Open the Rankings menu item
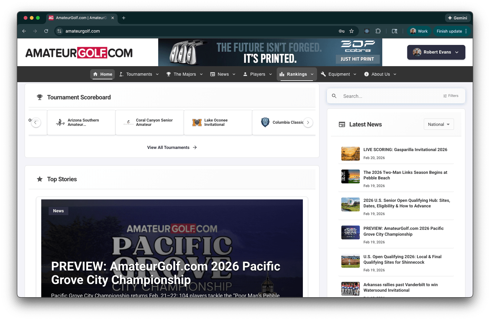The height and width of the screenshot is (320, 490). [x=296, y=74]
